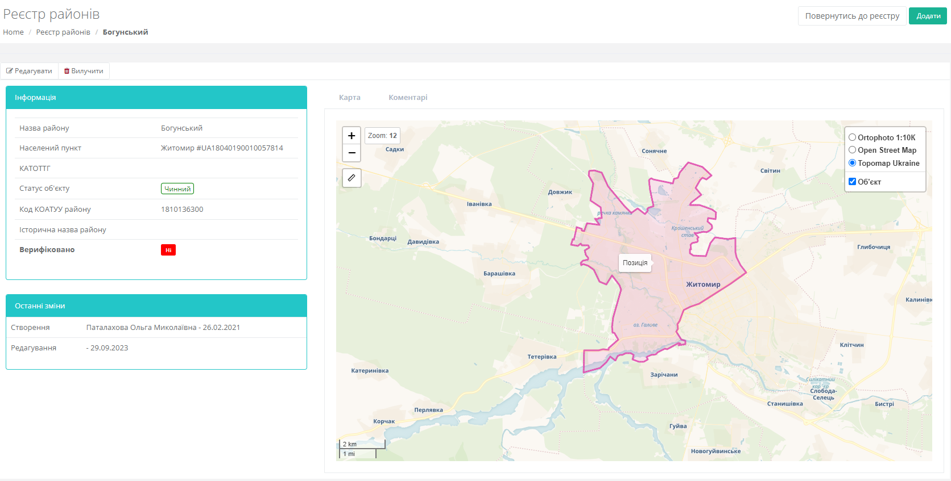This screenshot has height=481, width=951.
Task: Select Topomap Ukraine base layer
Action: click(x=852, y=163)
